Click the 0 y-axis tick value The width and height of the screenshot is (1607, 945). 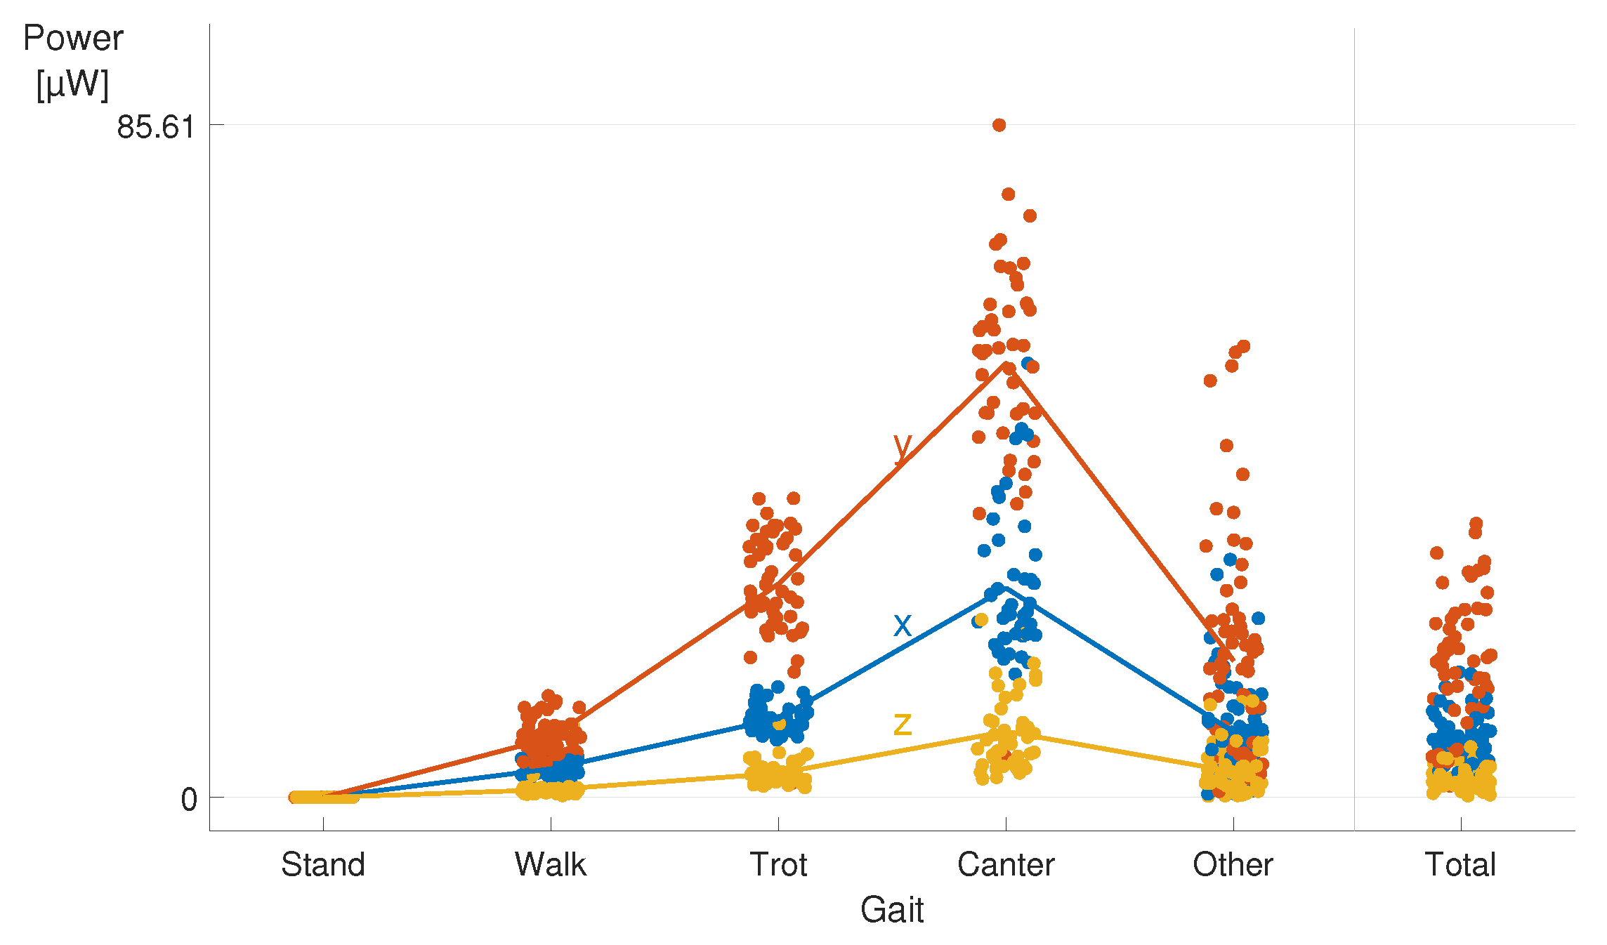[189, 800]
